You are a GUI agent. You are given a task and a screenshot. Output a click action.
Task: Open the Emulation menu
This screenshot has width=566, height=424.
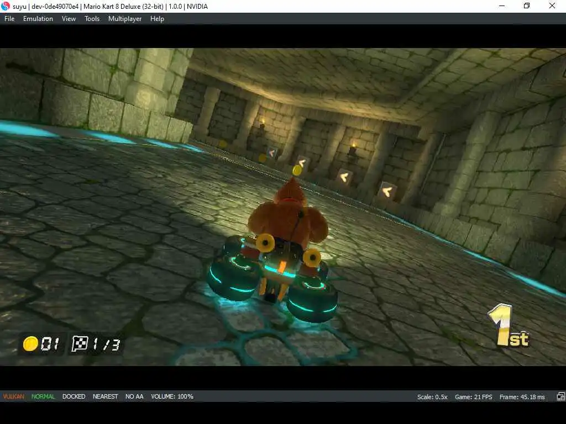[38, 19]
